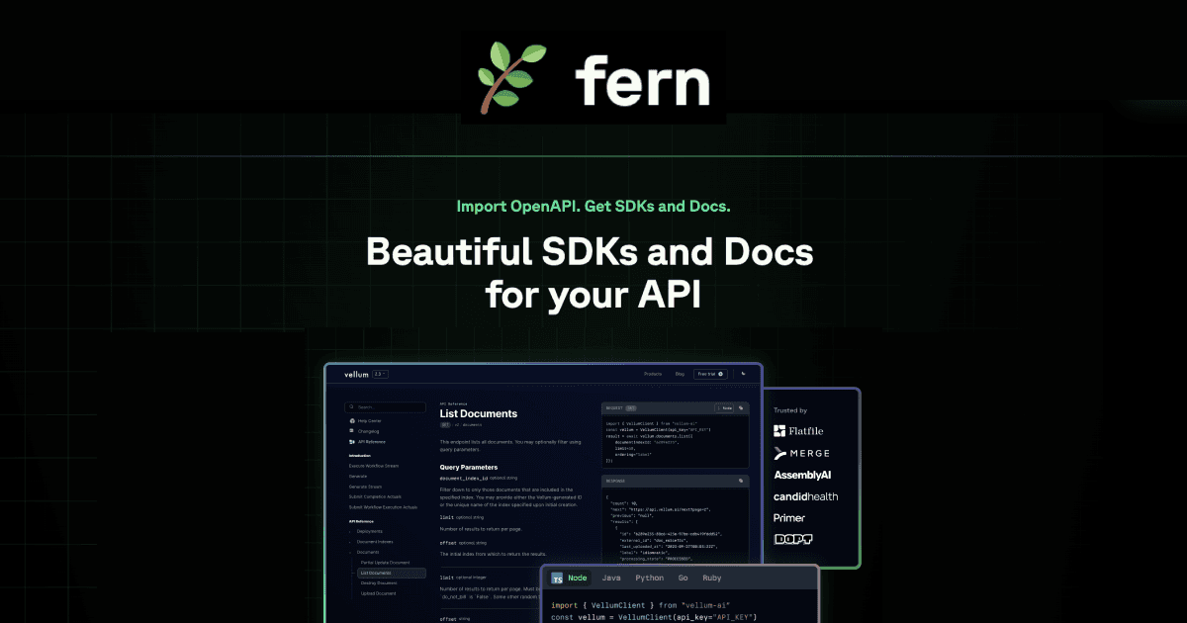Open Submit Workflow Execution Actuals in sidebar
The width and height of the screenshot is (1187, 623).
(383, 507)
